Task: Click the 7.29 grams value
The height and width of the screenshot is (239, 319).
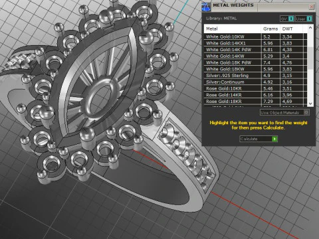Action: click(x=268, y=102)
